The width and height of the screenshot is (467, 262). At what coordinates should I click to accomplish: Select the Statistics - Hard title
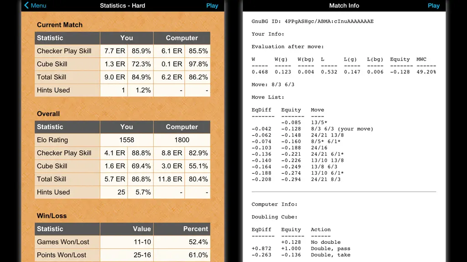click(122, 5)
